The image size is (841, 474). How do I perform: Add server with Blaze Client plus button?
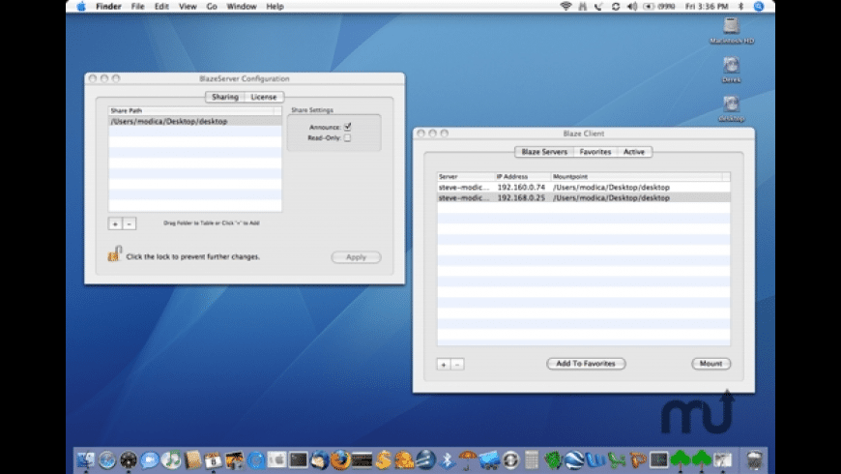[444, 365]
